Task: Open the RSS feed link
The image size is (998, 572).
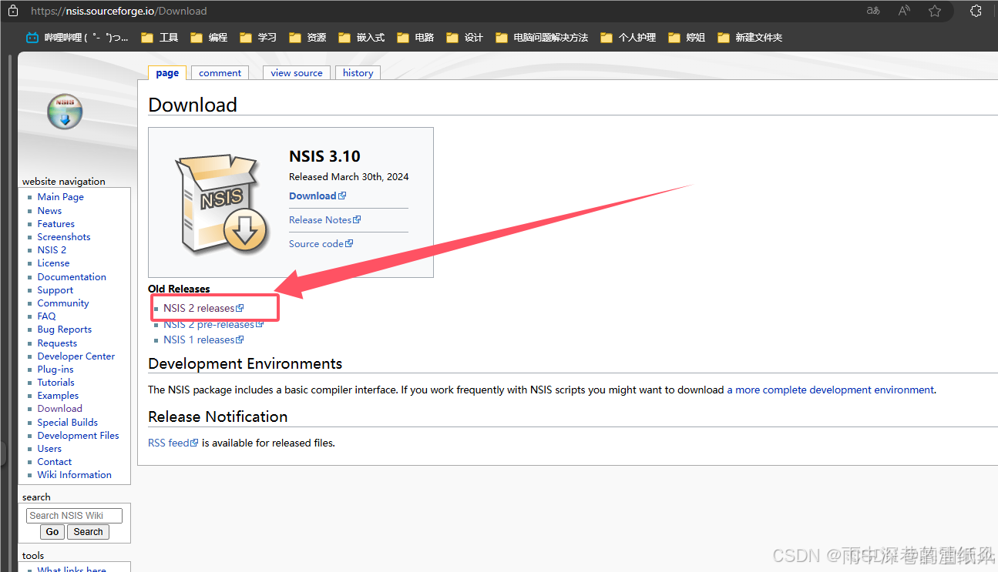Action: click(173, 443)
